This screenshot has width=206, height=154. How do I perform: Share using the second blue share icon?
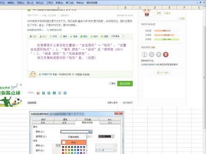tap(43, 93)
